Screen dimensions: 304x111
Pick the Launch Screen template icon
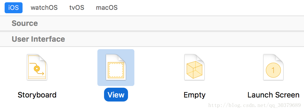pyautogui.click(x=273, y=67)
